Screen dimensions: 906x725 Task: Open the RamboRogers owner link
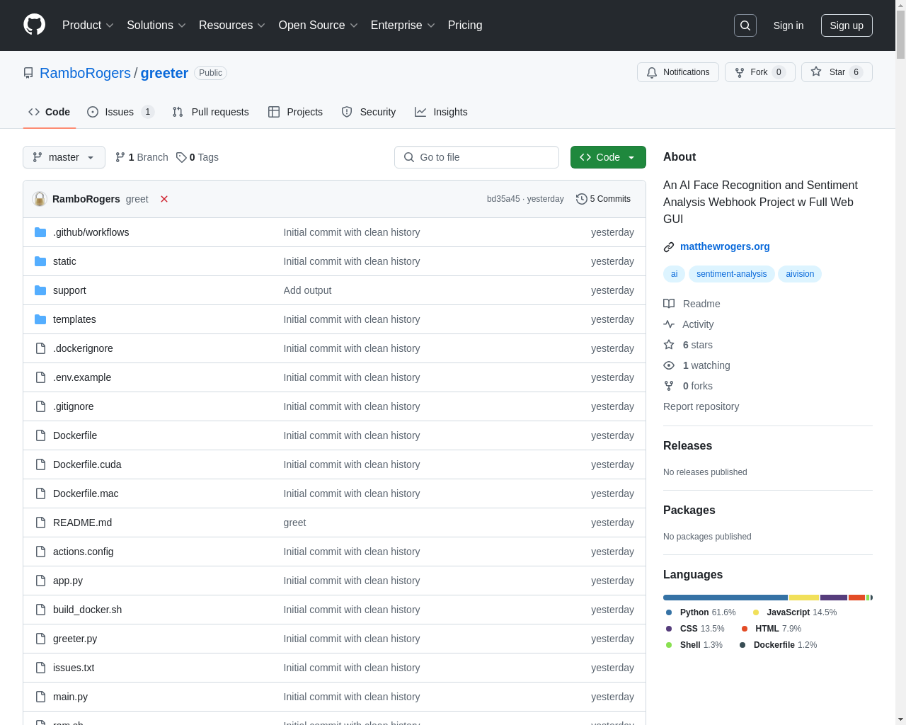point(85,73)
